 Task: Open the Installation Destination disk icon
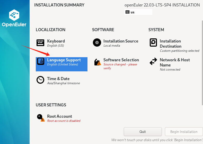click(x=153, y=43)
